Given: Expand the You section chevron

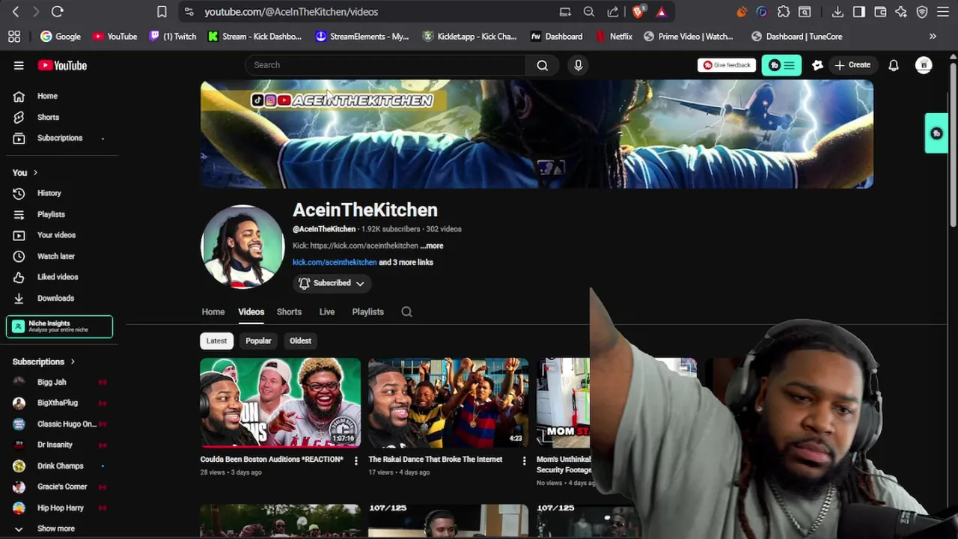Looking at the screenshot, I should click(x=34, y=173).
